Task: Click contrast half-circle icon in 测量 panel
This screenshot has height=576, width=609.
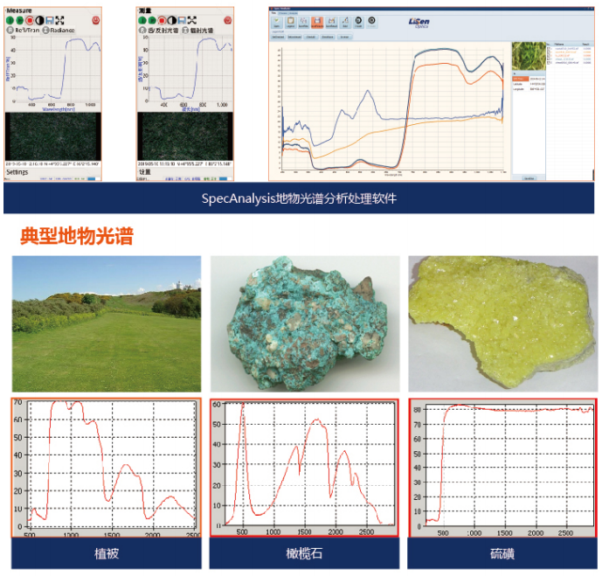Action: [x=171, y=20]
